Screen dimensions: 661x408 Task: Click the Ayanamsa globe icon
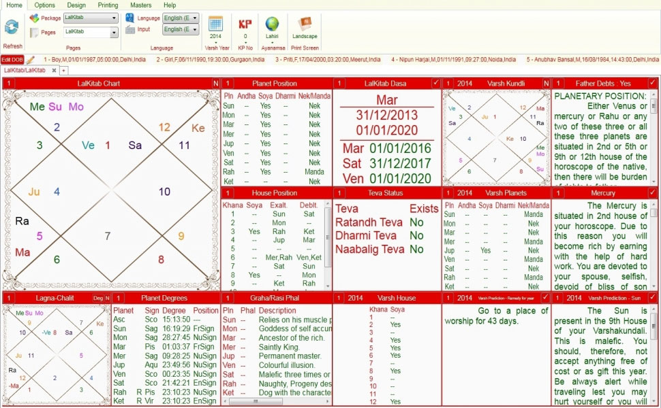tap(272, 24)
